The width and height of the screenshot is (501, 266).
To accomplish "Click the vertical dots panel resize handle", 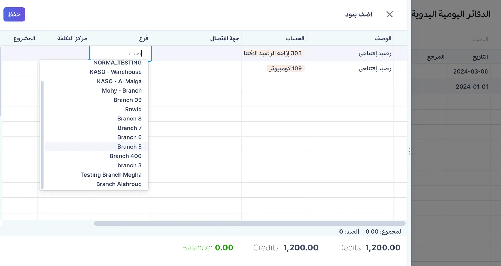I will coord(409,151).
